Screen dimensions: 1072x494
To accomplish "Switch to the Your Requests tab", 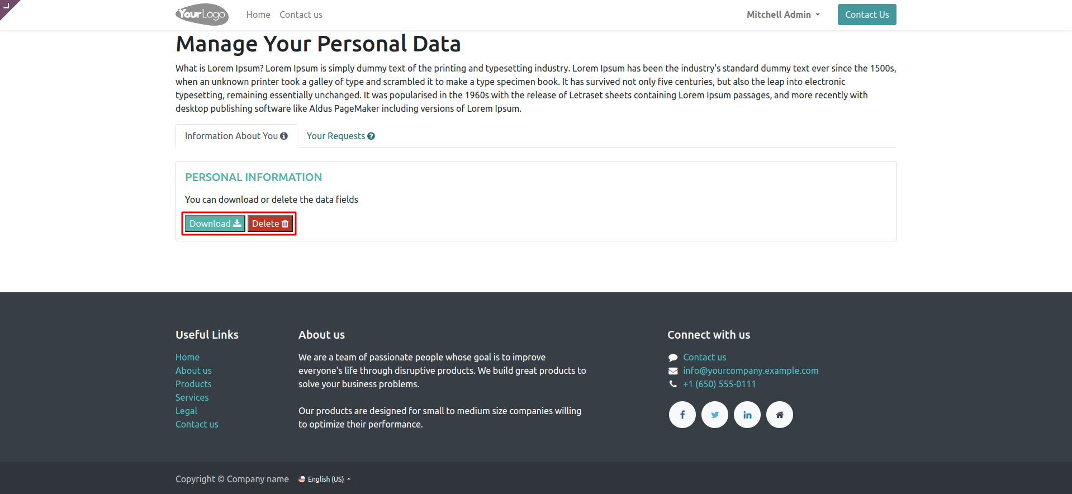I will pos(340,136).
